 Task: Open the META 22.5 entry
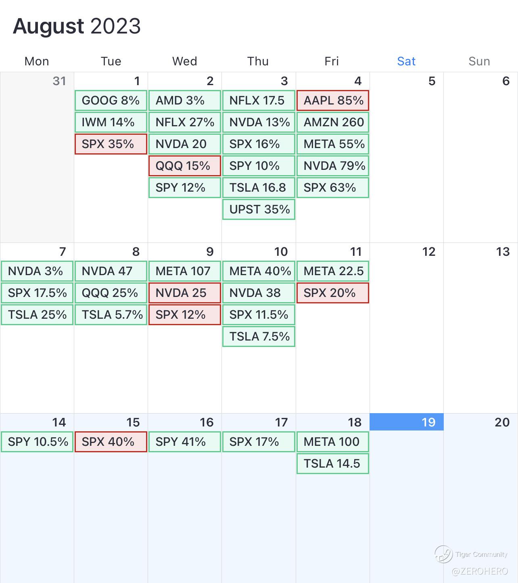tap(333, 271)
